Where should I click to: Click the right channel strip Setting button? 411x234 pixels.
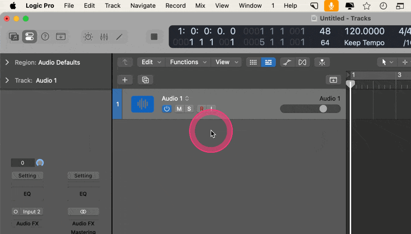(x=83, y=175)
